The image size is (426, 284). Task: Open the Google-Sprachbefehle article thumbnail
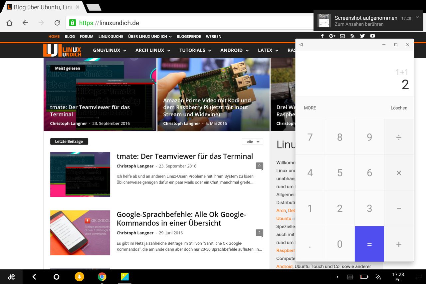point(80,233)
